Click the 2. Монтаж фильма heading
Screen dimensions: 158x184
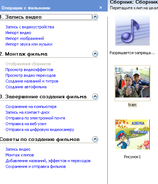[24, 54]
